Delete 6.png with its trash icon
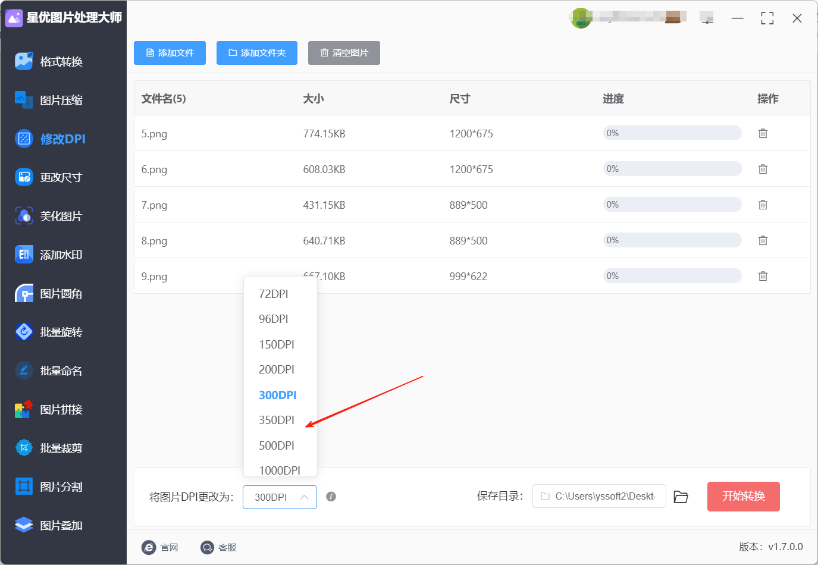 [x=763, y=169]
